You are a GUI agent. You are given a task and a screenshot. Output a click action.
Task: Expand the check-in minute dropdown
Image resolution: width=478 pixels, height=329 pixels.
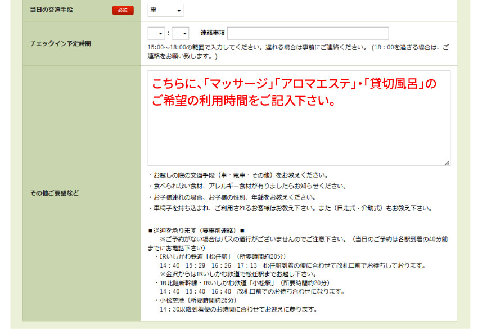(x=180, y=33)
